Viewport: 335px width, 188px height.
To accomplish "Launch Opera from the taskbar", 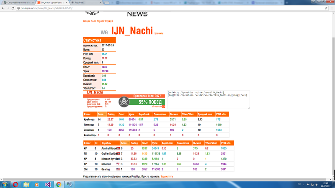I will pos(15,185).
